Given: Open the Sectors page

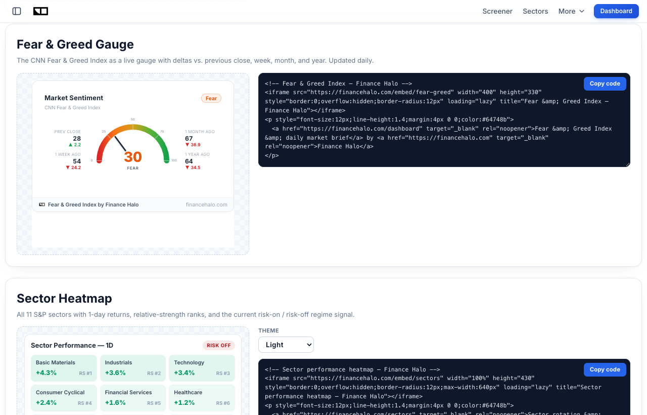Looking at the screenshot, I should tap(535, 11).
